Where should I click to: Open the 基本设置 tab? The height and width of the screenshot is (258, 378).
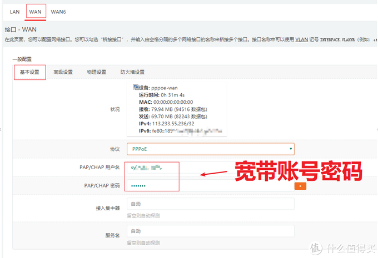(29, 72)
